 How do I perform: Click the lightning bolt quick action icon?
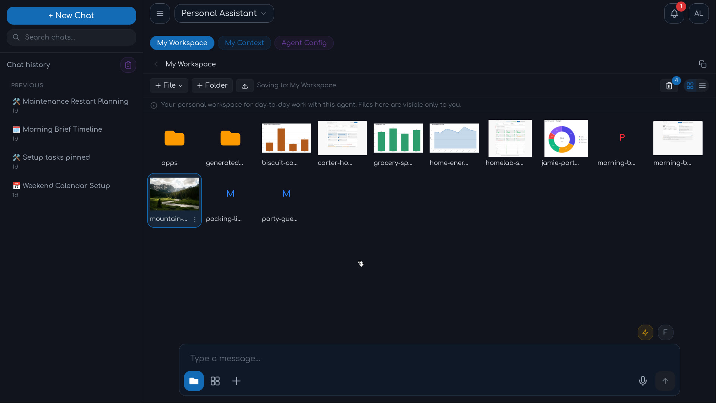click(x=645, y=332)
